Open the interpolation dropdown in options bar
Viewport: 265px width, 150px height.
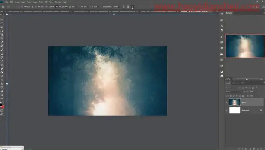(117, 7)
